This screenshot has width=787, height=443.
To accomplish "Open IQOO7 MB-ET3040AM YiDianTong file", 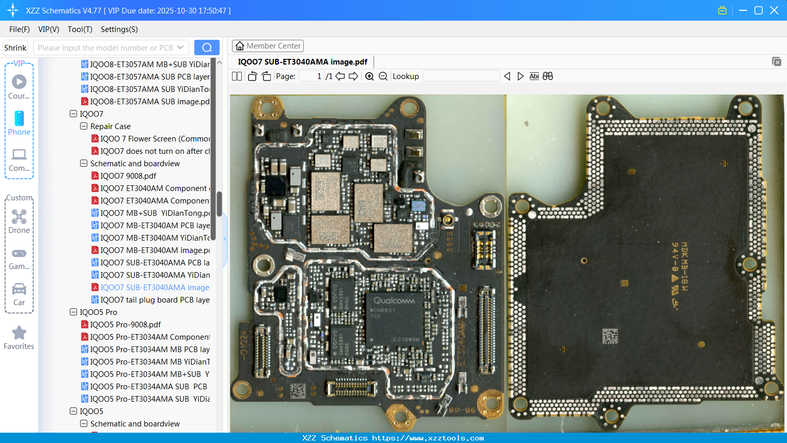I will coord(155,238).
